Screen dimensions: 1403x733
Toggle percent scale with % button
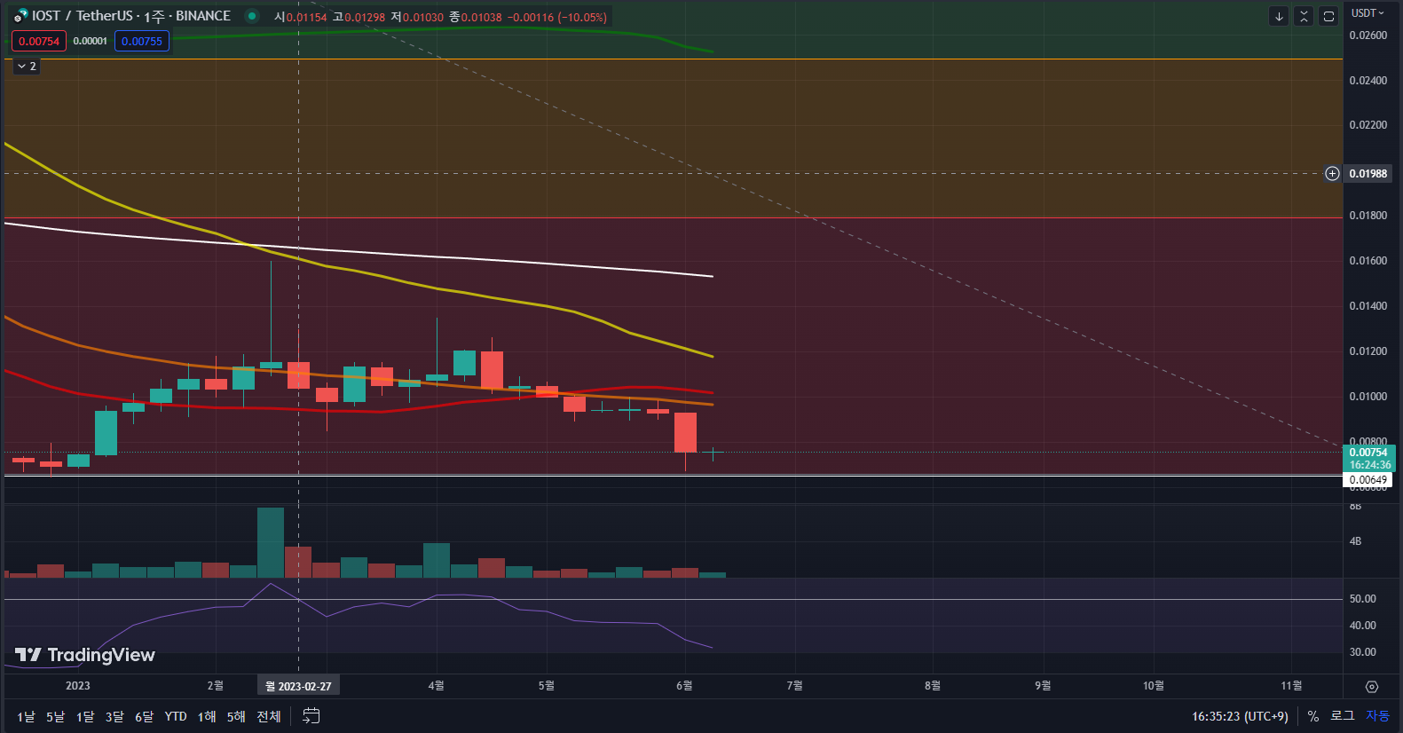1313,716
